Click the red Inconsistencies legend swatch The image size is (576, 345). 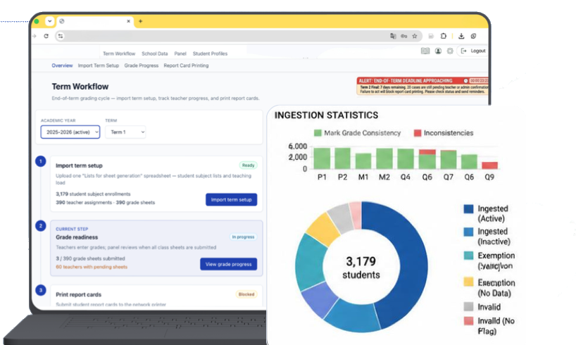point(418,133)
